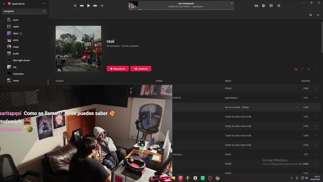Click the Reproducir button
This screenshot has width=323, height=182.
[118, 69]
